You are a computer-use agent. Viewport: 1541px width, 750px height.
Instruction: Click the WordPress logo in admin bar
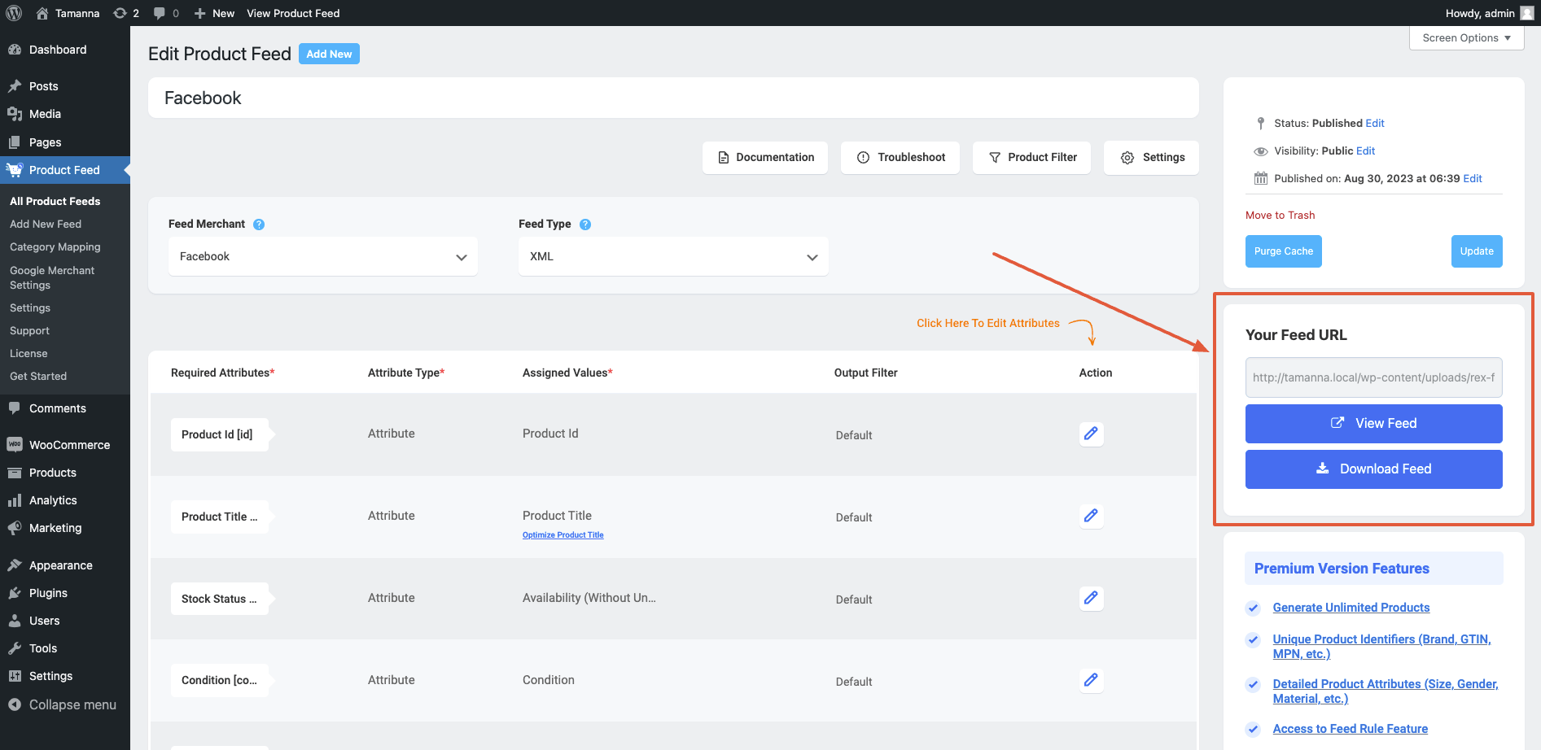(14, 13)
